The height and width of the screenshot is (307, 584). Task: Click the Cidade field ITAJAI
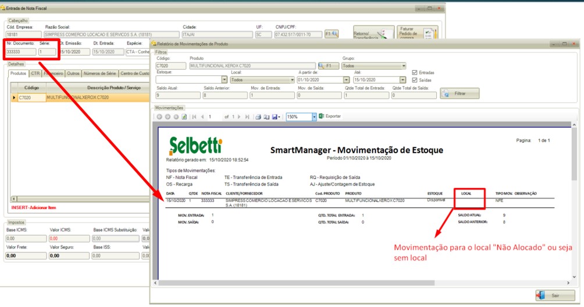click(217, 35)
